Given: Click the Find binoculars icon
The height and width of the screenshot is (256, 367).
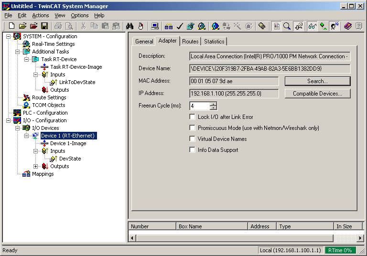Looking at the screenshot, I should click(x=130, y=26).
